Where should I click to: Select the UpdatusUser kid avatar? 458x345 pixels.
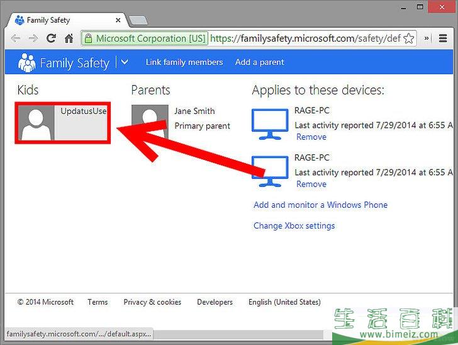click(x=36, y=123)
